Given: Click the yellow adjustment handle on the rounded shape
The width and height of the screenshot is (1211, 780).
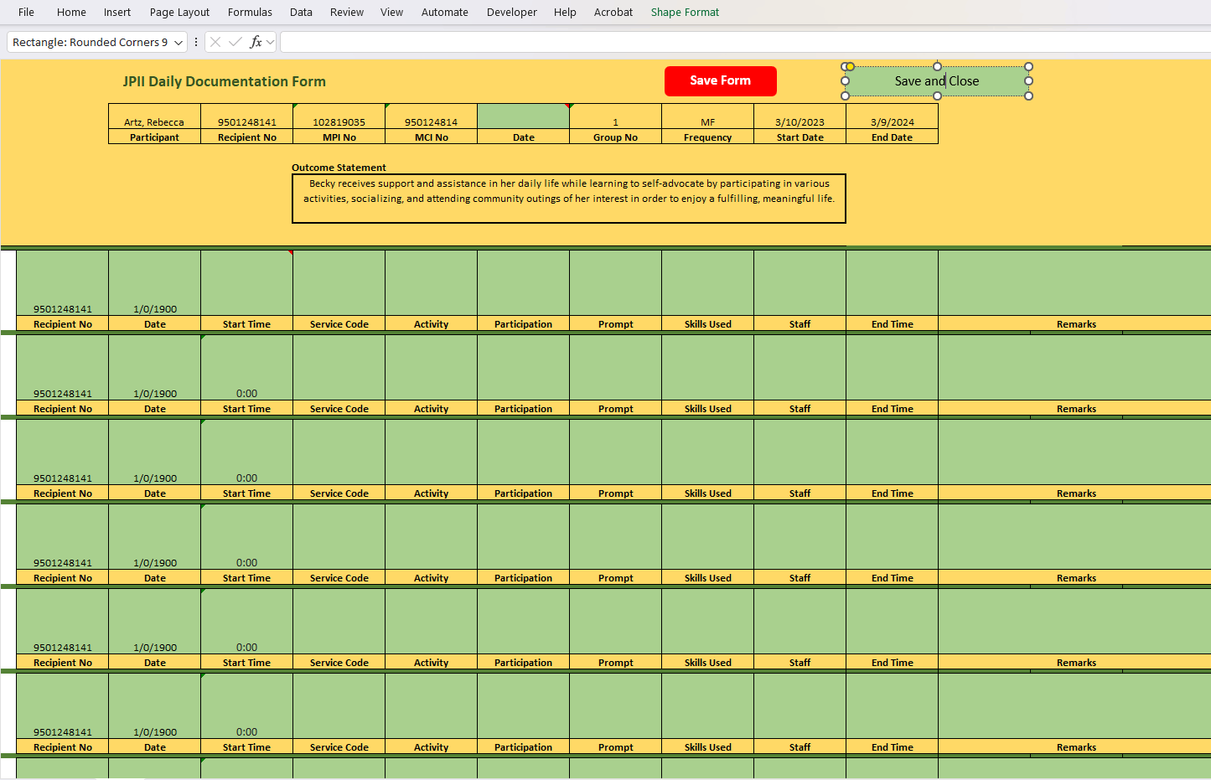Looking at the screenshot, I should pos(850,66).
